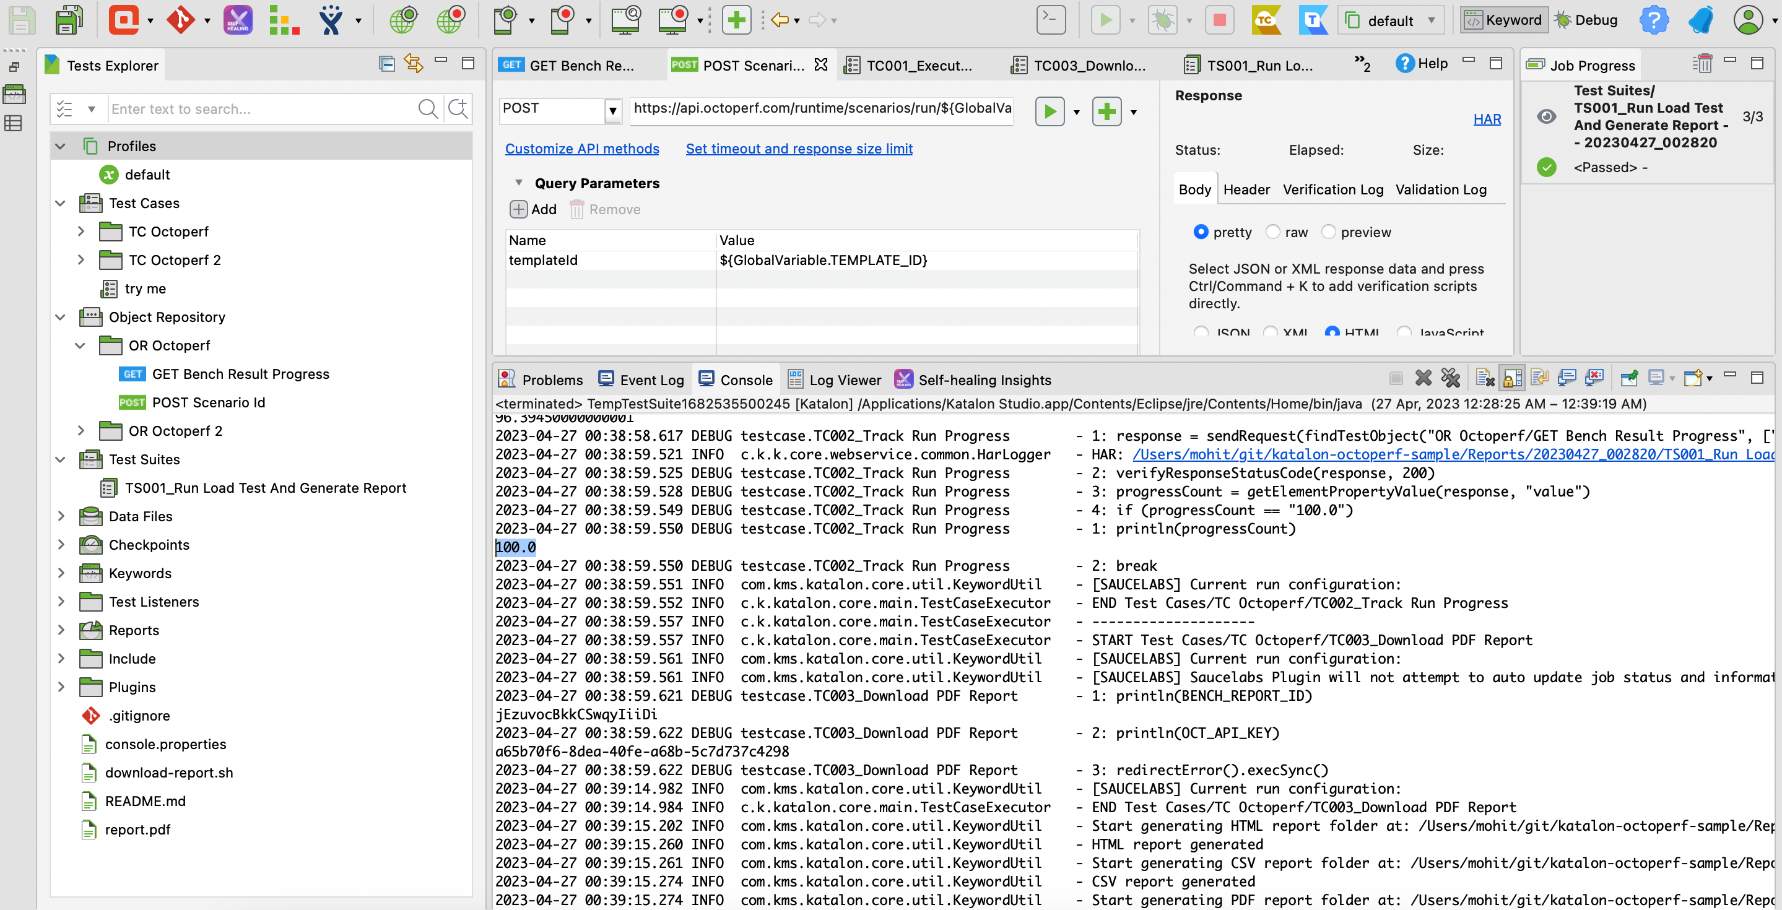Click the HAR link in Response

(1487, 119)
